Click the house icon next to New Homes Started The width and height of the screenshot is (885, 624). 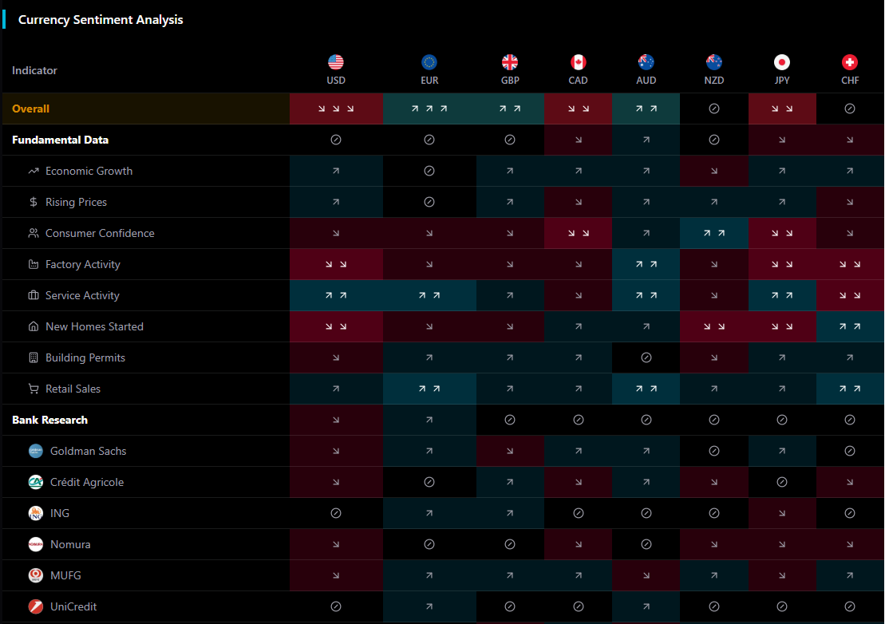point(32,326)
